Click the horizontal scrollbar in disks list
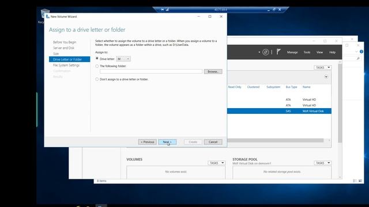 point(275,140)
